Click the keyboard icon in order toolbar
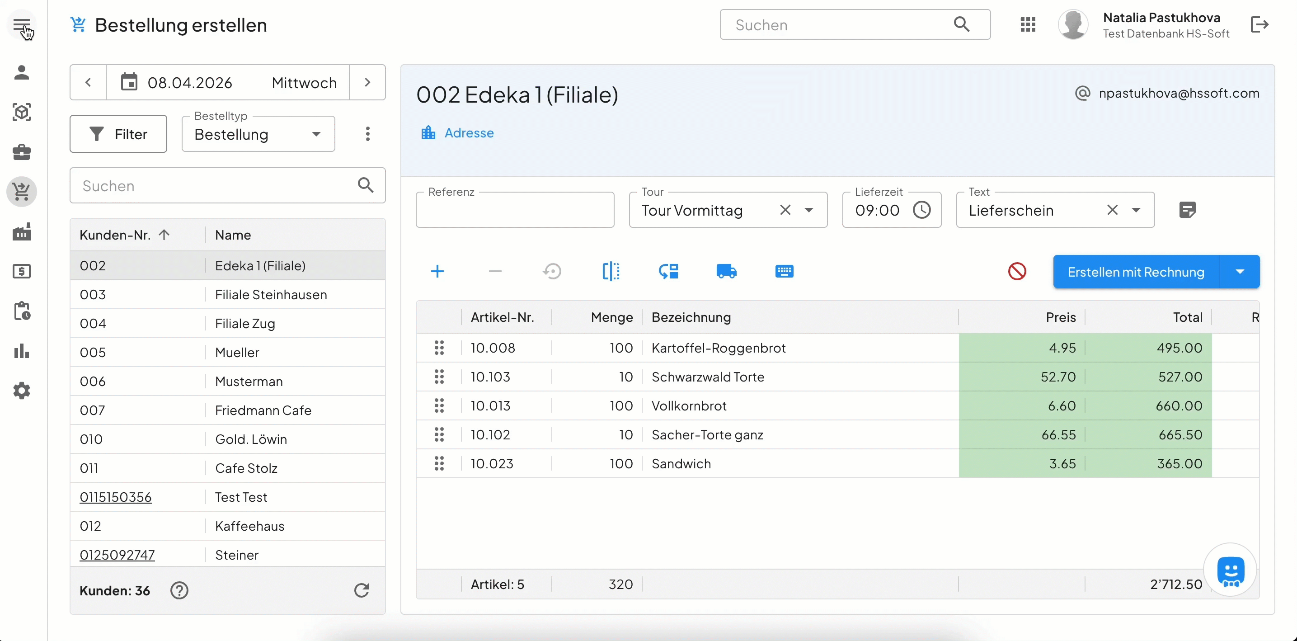Screen dimensions: 1297x641 coord(784,271)
